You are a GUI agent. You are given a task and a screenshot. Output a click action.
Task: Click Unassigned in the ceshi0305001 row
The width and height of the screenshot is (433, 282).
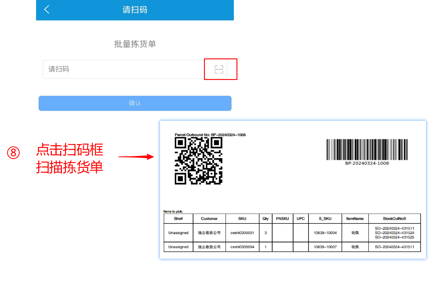click(178, 233)
